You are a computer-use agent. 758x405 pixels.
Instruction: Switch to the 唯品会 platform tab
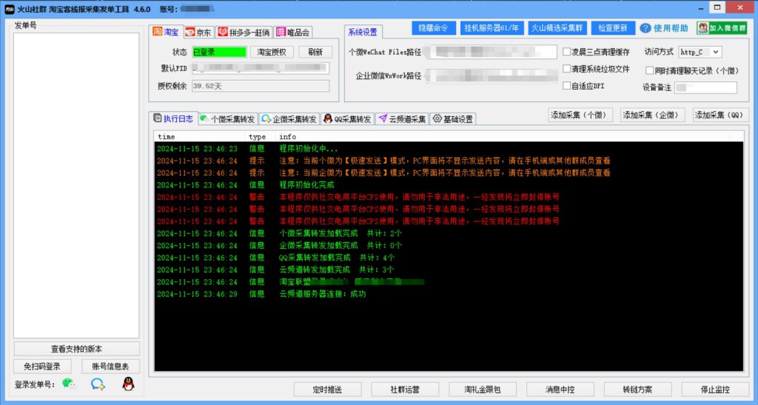click(293, 33)
